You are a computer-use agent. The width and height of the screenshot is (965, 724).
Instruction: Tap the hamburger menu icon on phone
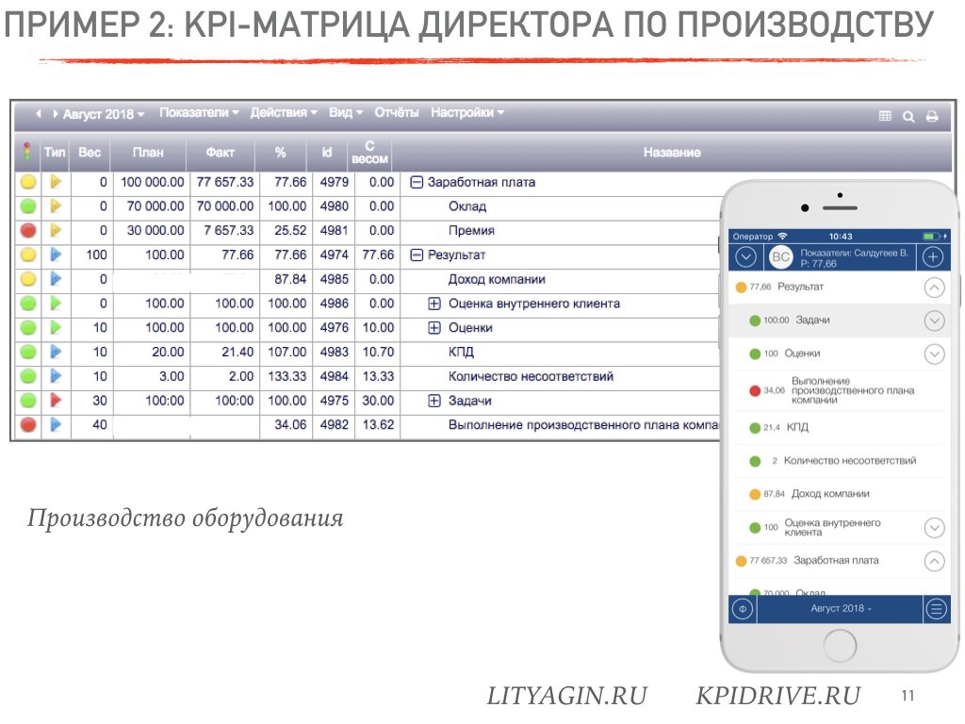click(x=936, y=610)
